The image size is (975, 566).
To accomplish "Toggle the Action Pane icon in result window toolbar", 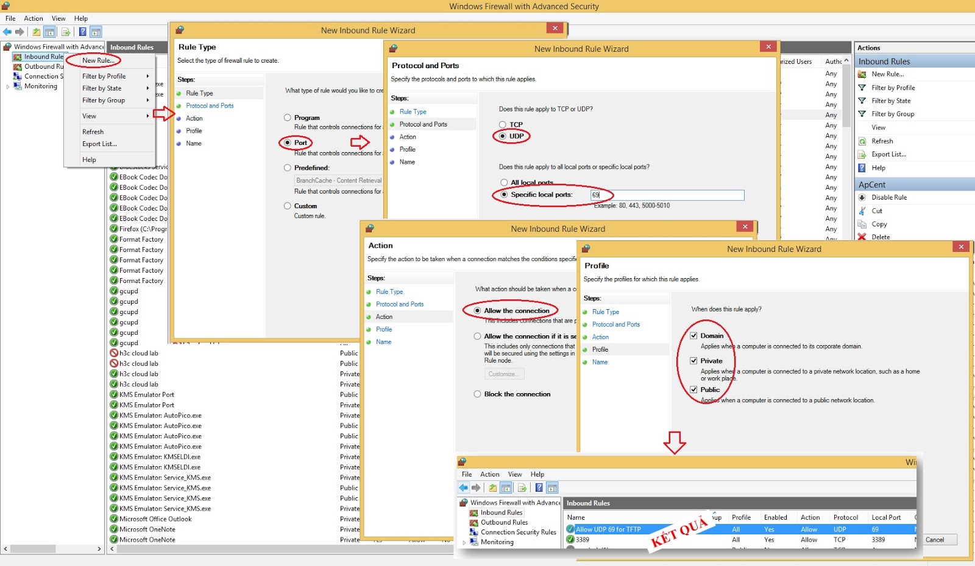I will coord(552,487).
